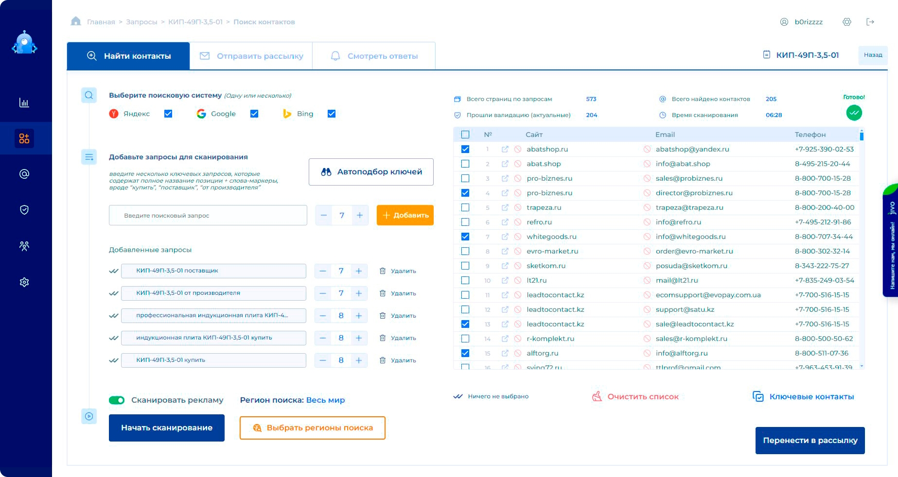Click 'Начать сканирование' button
This screenshot has width=898, height=477.
167,428
